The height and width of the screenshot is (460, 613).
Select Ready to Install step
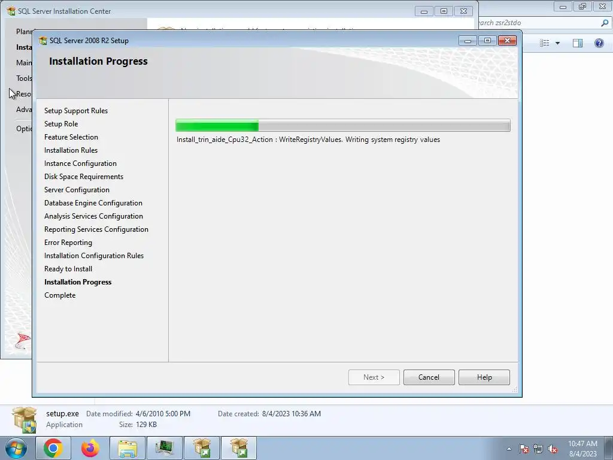tap(68, 269)
